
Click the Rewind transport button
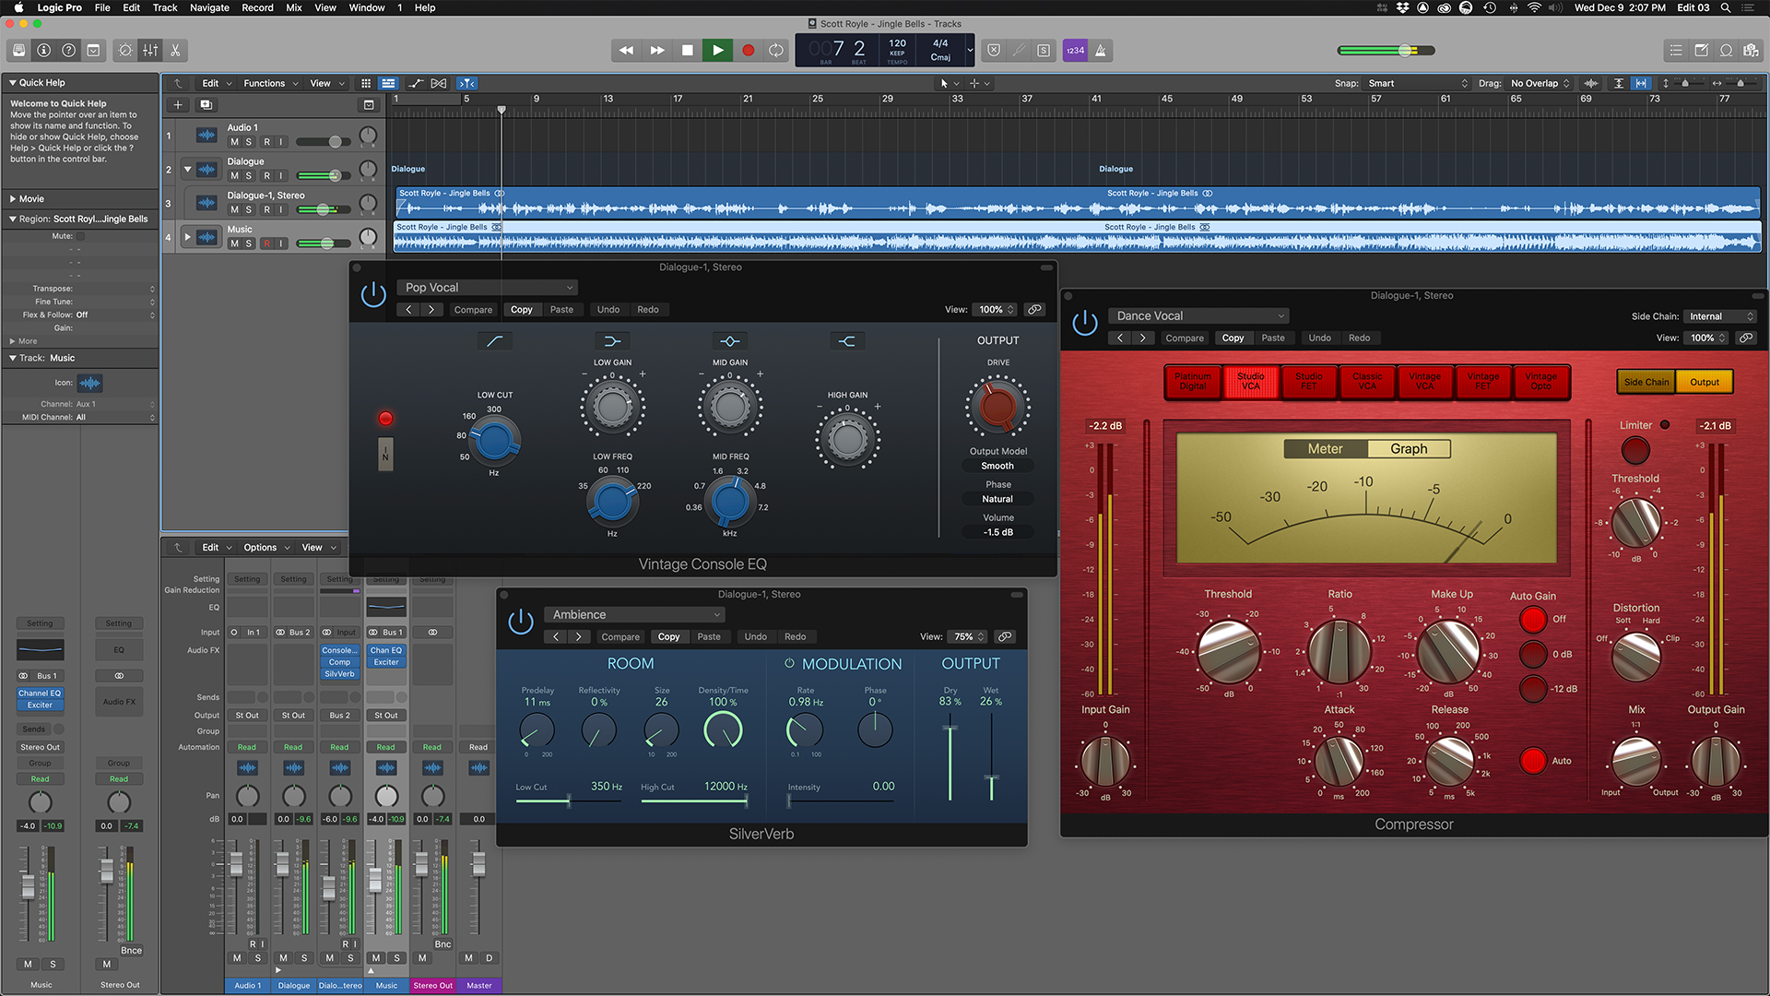pyautogui.click(x=626, y=51)
